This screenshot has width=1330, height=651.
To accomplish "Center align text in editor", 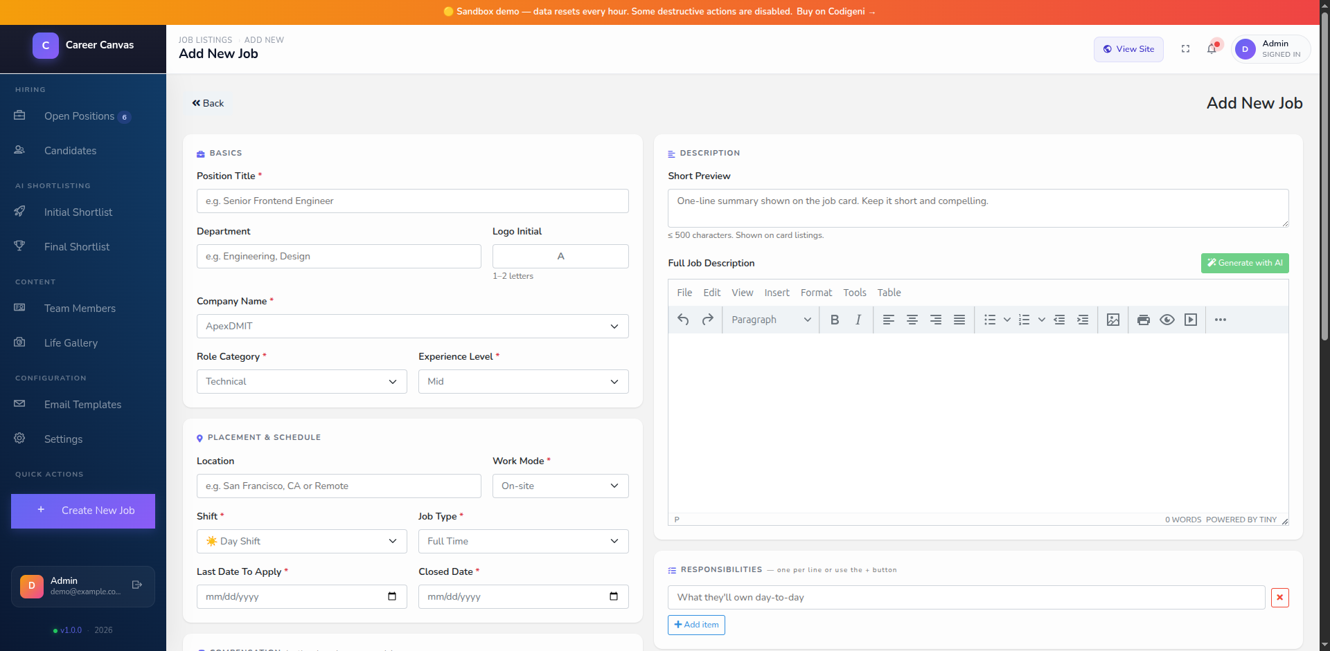I will tap(912, 320).
